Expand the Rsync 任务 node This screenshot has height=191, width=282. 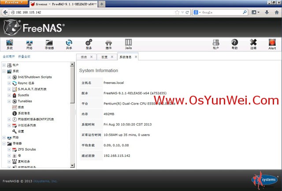9,83
